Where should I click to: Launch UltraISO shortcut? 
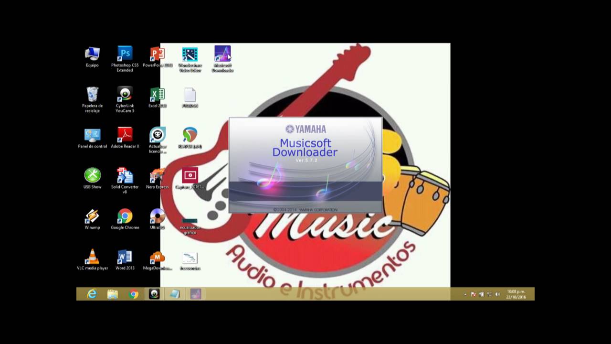pos(158,219)
